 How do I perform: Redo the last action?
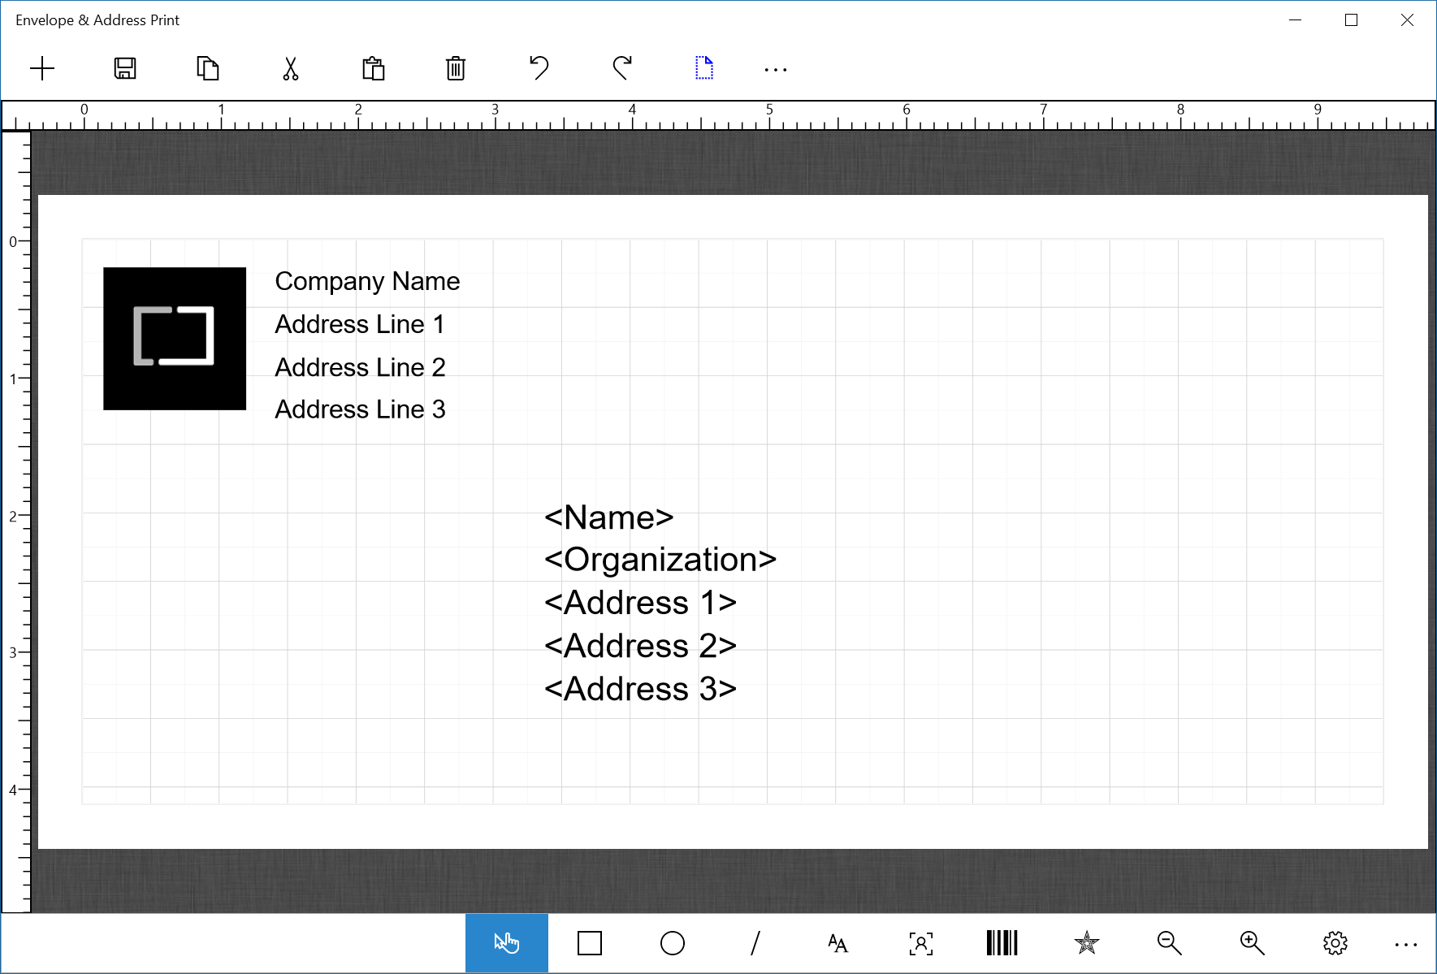coord(622,68)
